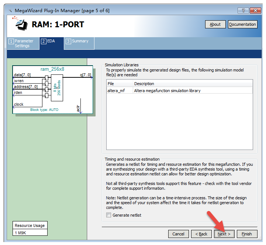Image resolution: width=266 pixels, height=245 pixels.
Task: Click the ram_256x8 block title
Action: 52,69
